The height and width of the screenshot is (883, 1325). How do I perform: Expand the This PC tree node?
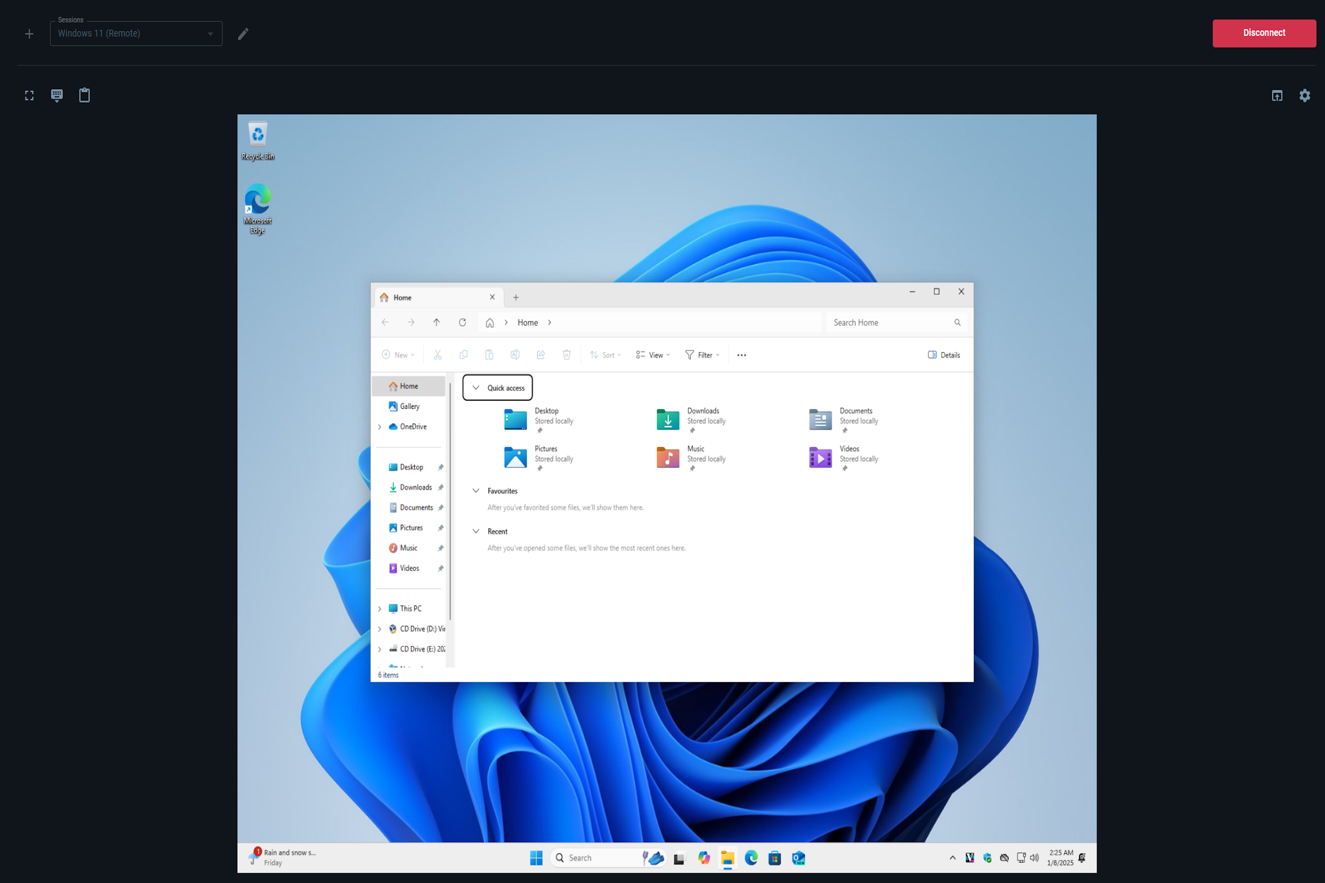[380, 609]
